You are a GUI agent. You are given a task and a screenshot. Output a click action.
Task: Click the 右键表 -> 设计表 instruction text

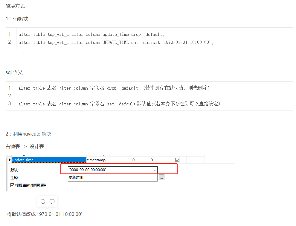(25, 147)
